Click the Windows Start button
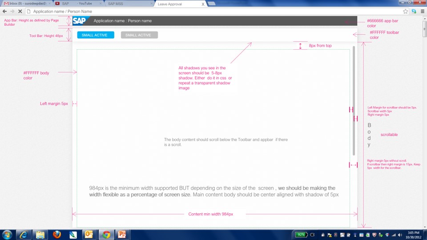The width and height of the screenshot is (427, 240). click(x=7, y=234)
